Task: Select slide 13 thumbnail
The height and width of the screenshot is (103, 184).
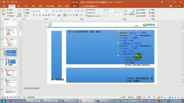Action: 10,62
